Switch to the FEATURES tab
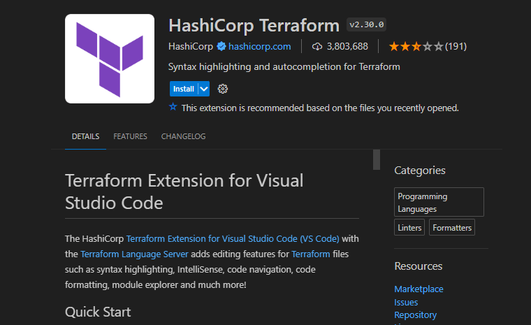Image resolution: width=531 pixels, height=325 pixels. tap(130, 136)
